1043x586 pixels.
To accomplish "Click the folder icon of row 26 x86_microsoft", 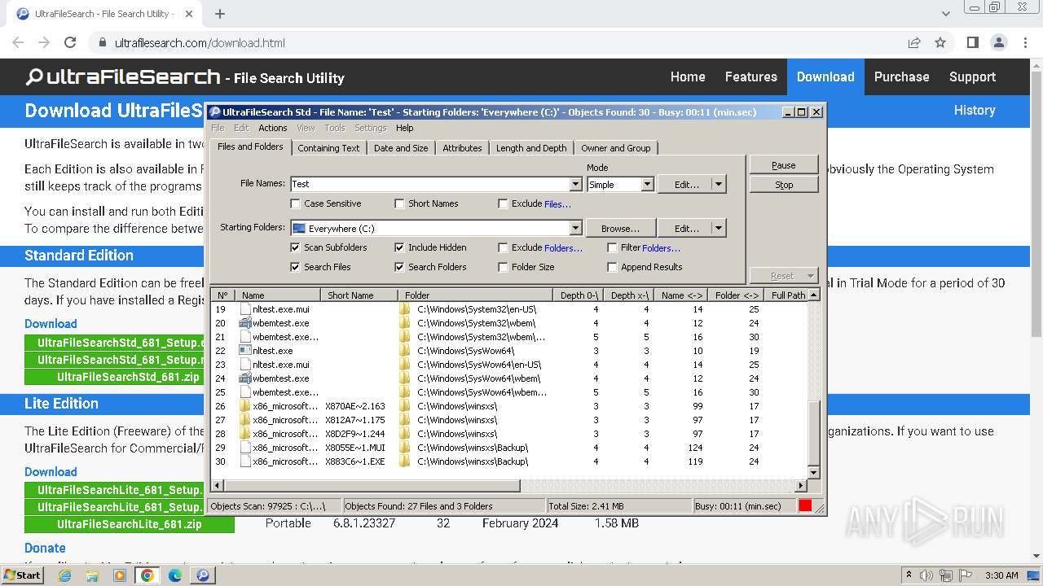I will tap(245, 406).
